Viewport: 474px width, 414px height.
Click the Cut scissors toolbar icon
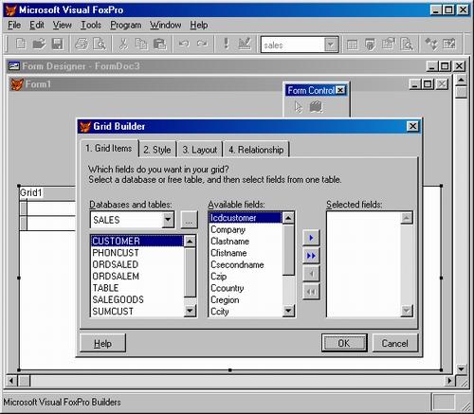pos(123,44)
